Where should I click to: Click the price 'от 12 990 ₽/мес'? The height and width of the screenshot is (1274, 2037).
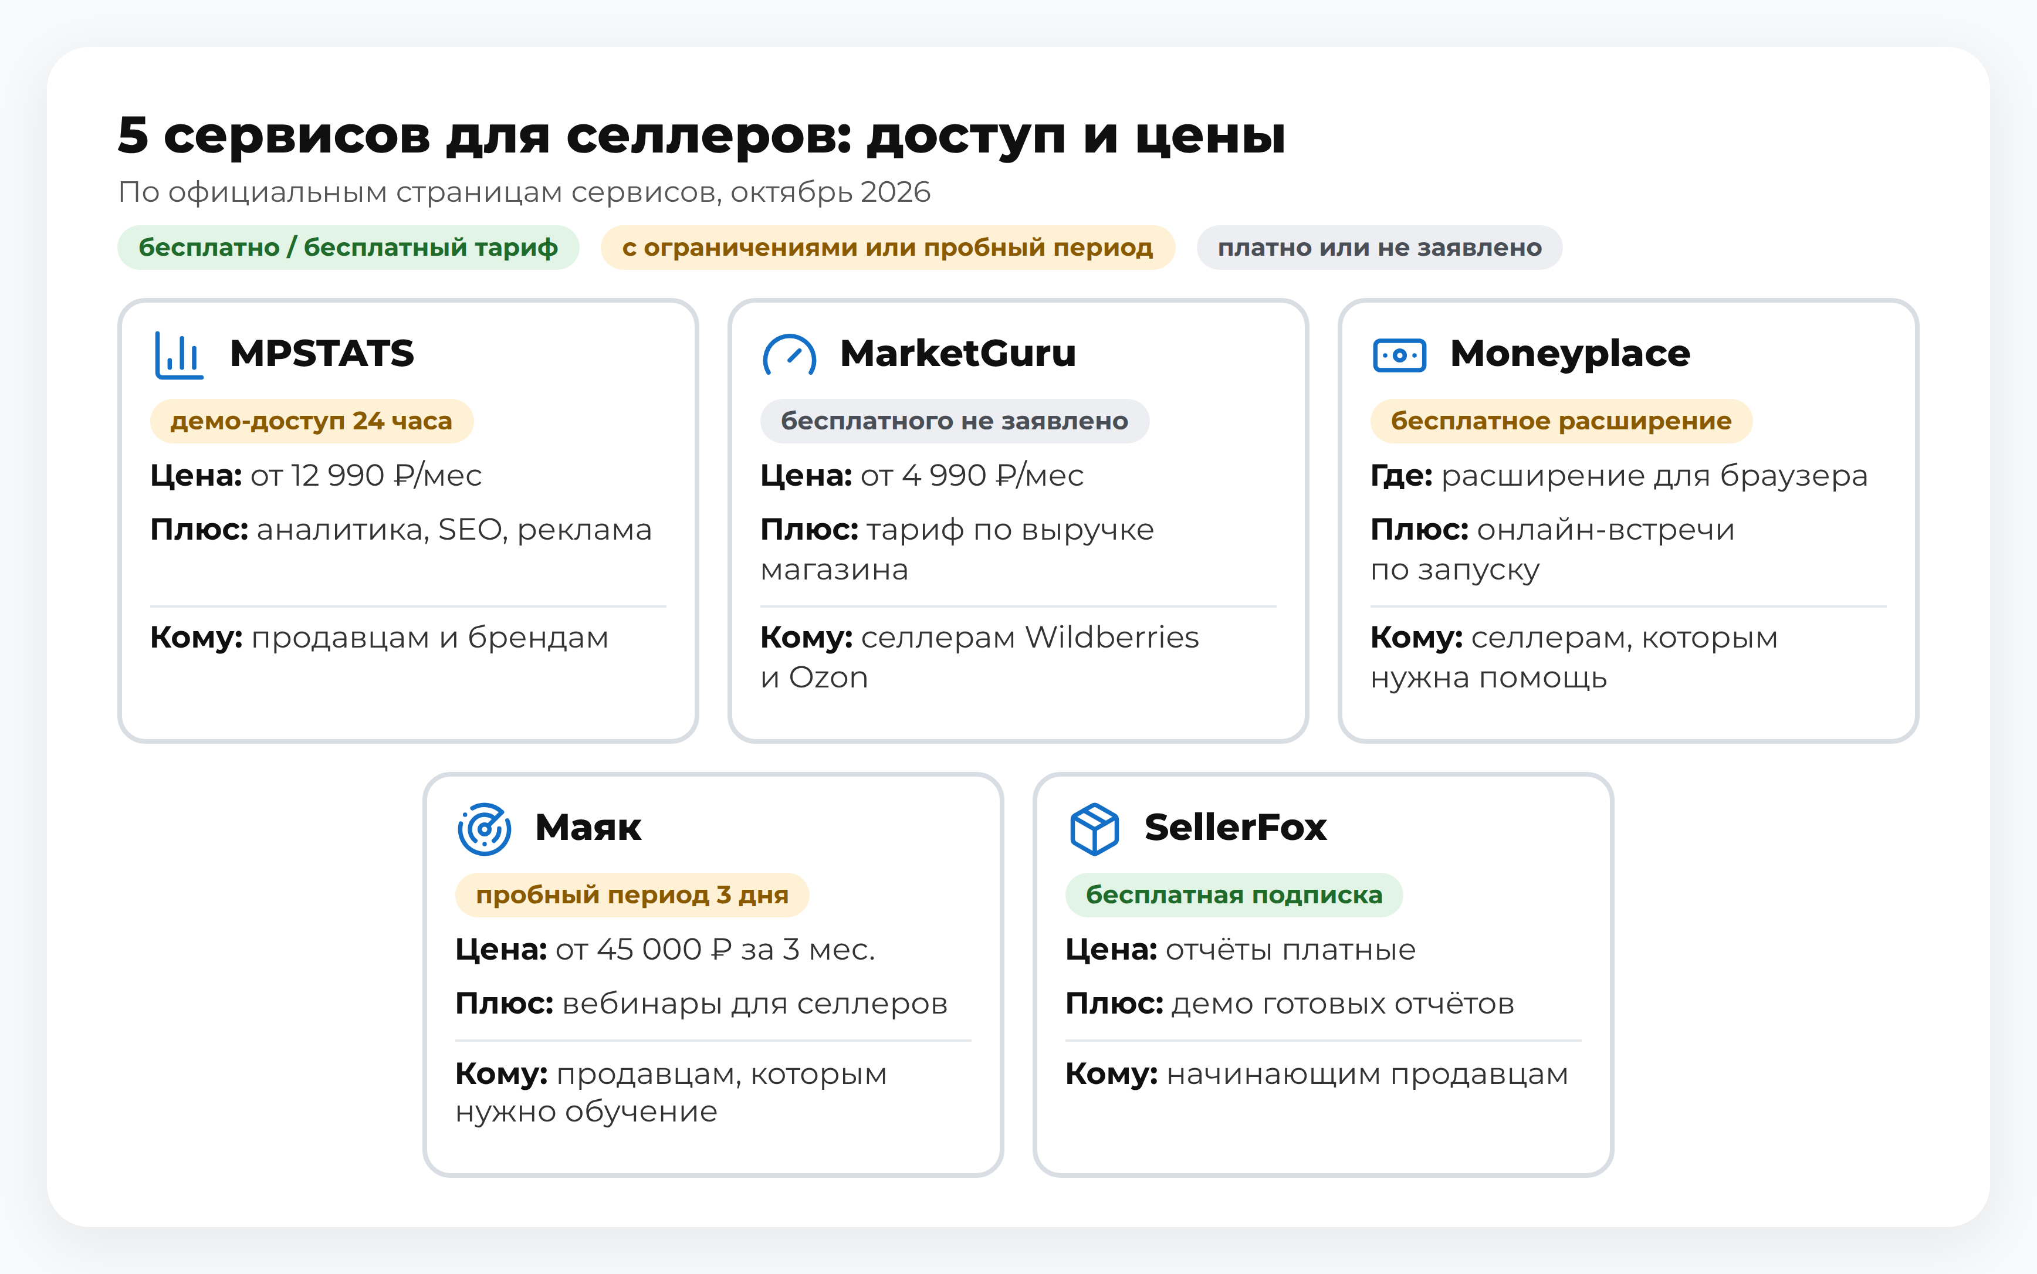[366, 475]
